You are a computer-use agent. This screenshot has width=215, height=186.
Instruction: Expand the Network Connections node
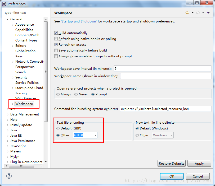(12, 62)
